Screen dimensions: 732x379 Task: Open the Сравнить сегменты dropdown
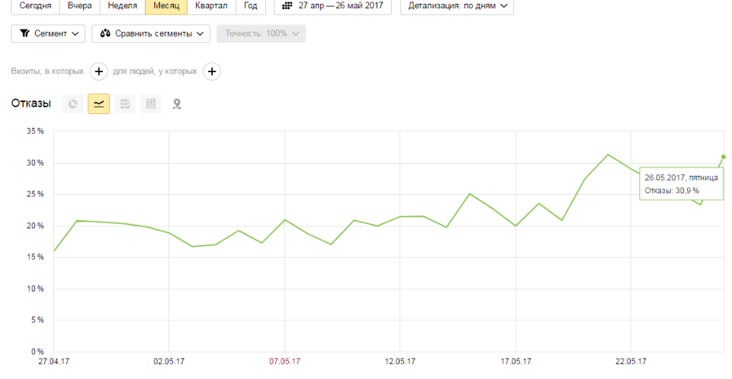(151, 33)
